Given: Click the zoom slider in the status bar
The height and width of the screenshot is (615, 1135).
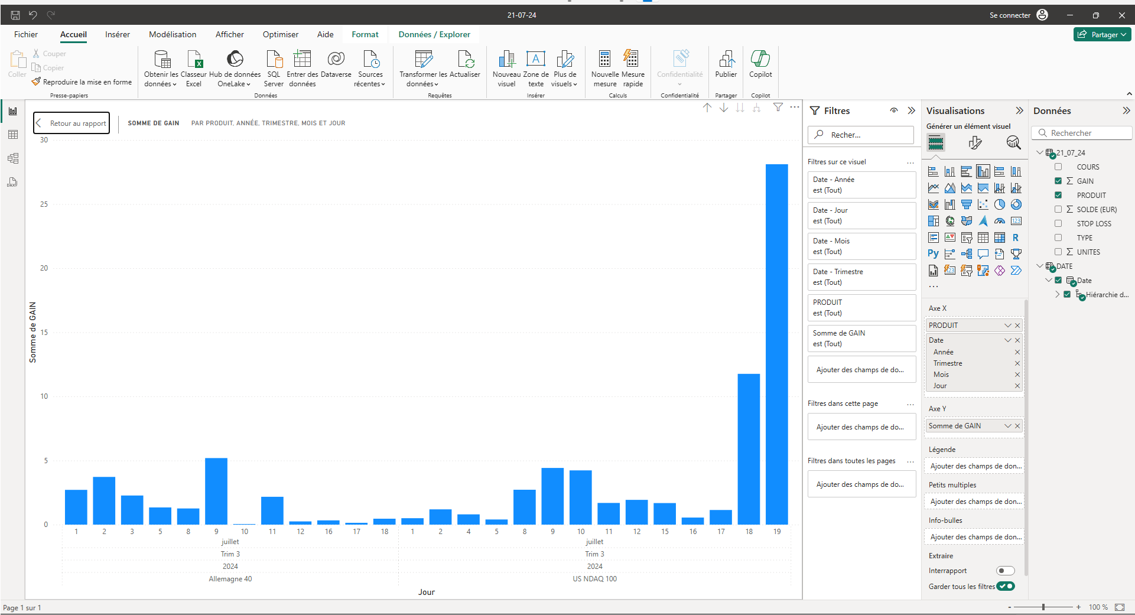Looking at the screenshot, I should [1043, 607].
